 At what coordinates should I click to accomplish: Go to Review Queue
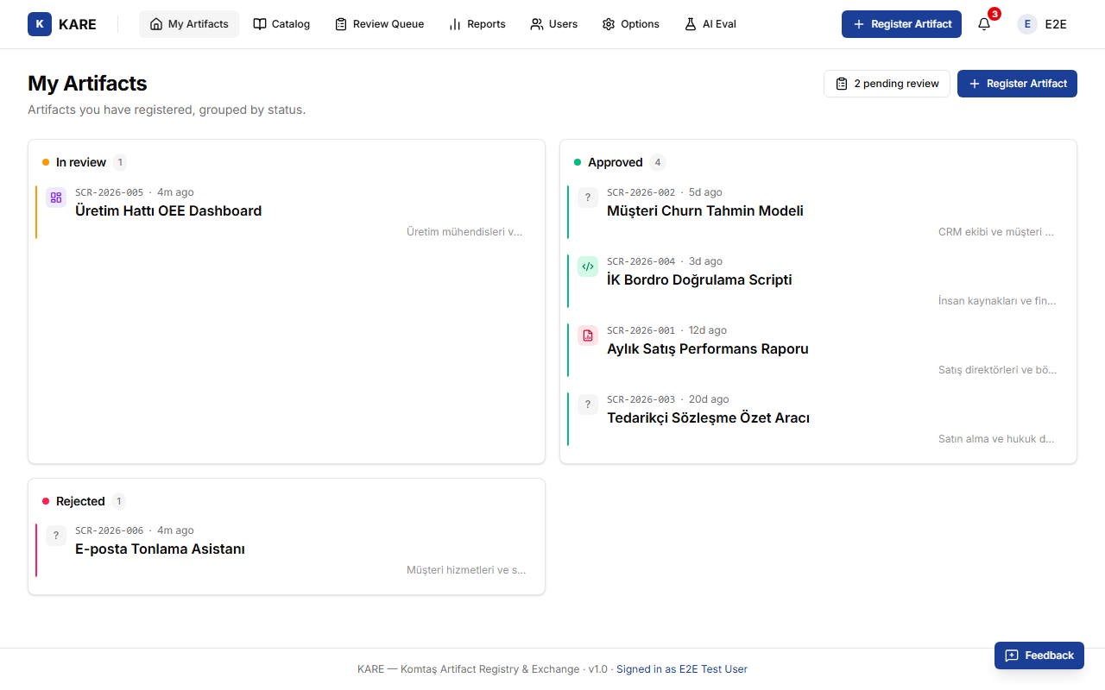pyautogui.click(x=379, y=24)
